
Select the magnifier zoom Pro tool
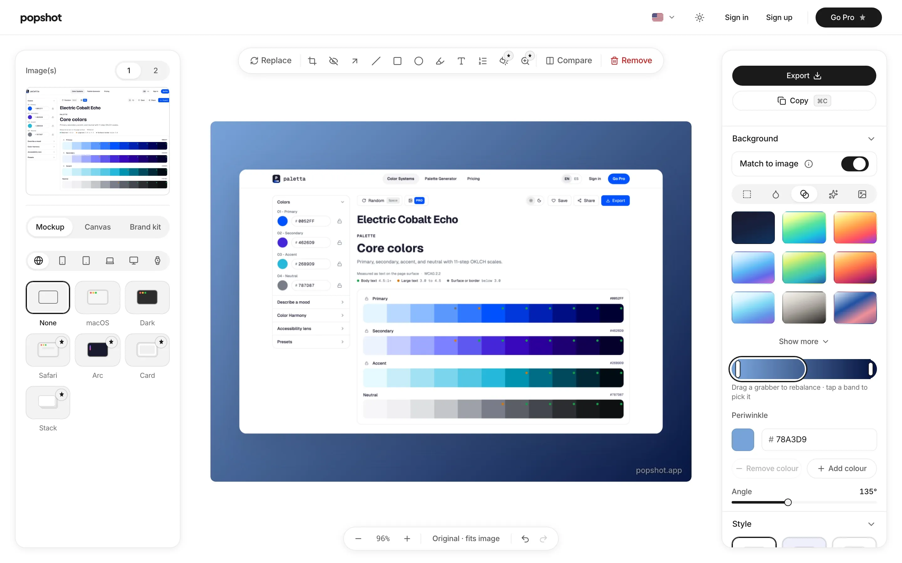point(526,61)
